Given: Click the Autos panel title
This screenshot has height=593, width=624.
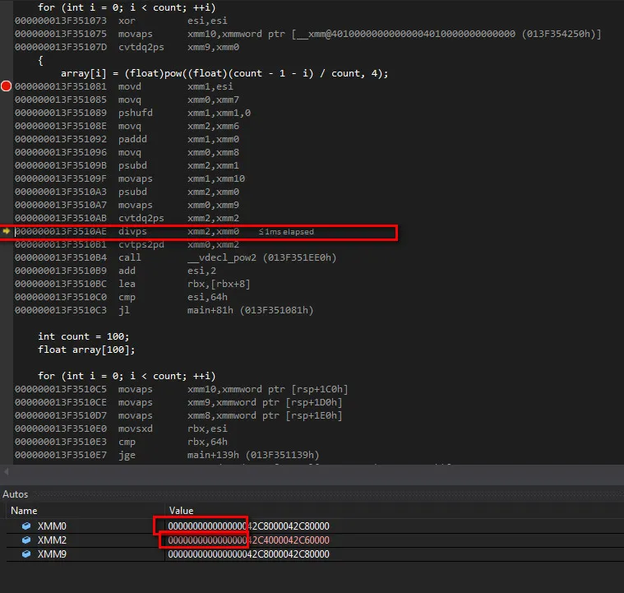Looking at the screenshot, I should (15, 494).
